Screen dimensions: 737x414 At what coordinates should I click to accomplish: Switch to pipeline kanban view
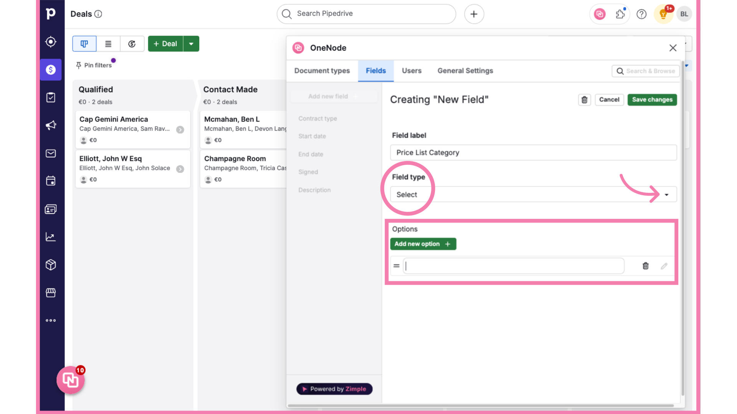point(84,44)
